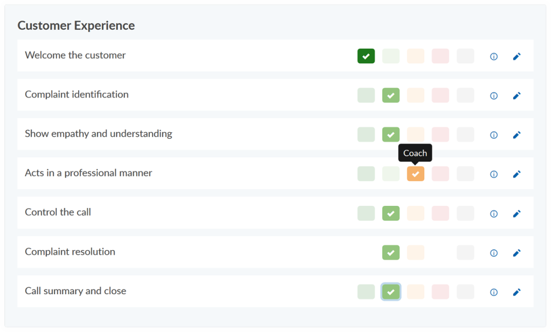Edit the Call summary and close row

coord(517,292)
